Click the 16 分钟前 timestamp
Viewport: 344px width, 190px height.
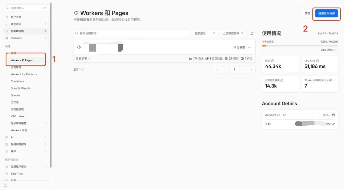[x=239, y=48]
